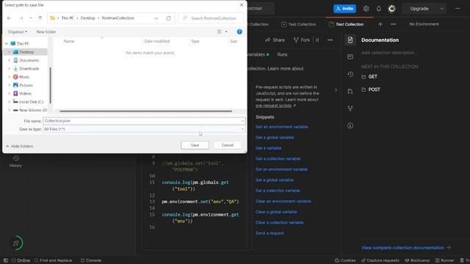470x264 pixels.
Task: Click the Upgrade button
Action: 419,9
